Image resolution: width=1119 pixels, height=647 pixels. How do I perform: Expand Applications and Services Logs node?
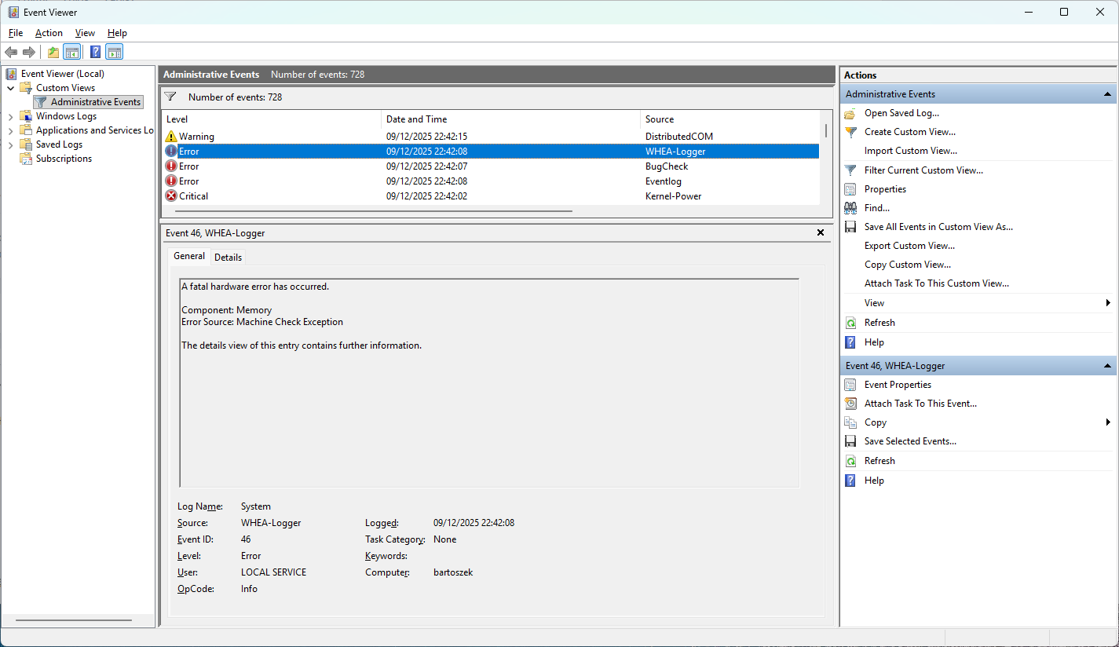[11, 130]
